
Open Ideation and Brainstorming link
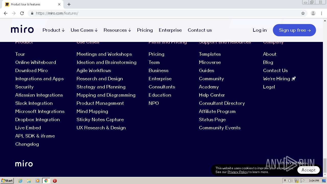point(107,62)
